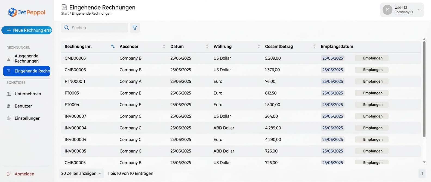Click the Suchen search field
431x182 pixels.
coord(94,28)
